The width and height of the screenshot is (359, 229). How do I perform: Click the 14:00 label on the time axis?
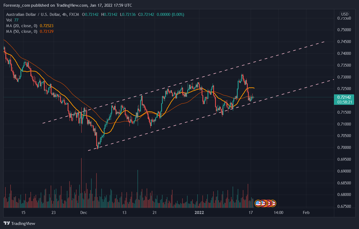tap(278, 213)
